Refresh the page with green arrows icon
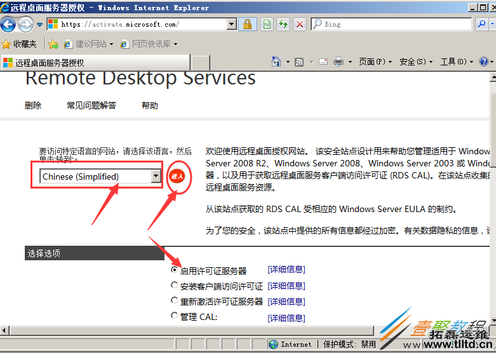Image resolution: width=496 pixels, height=353 pixels. tap(283, 24)
